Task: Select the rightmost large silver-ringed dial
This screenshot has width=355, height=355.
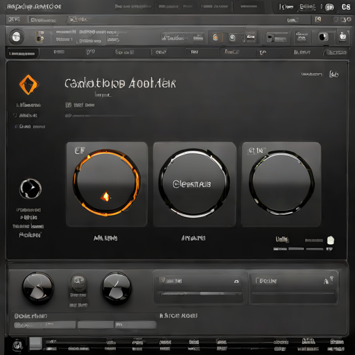Action: [282, 182]
